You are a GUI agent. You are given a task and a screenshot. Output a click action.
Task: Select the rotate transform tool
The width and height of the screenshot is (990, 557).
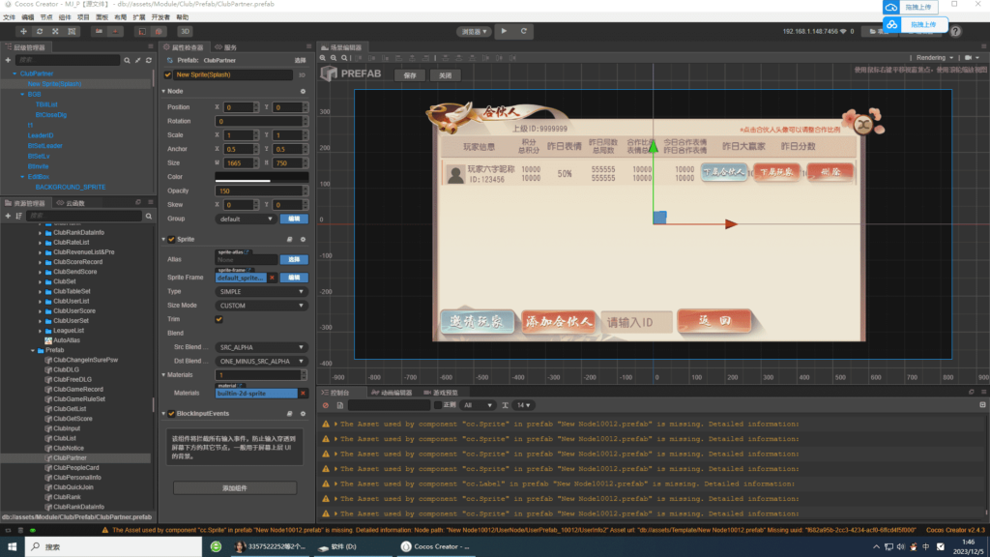(x=39, y=31)
